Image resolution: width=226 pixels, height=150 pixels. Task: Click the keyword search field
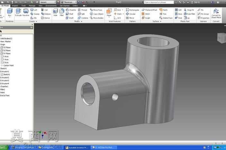[x=159, y=2]
